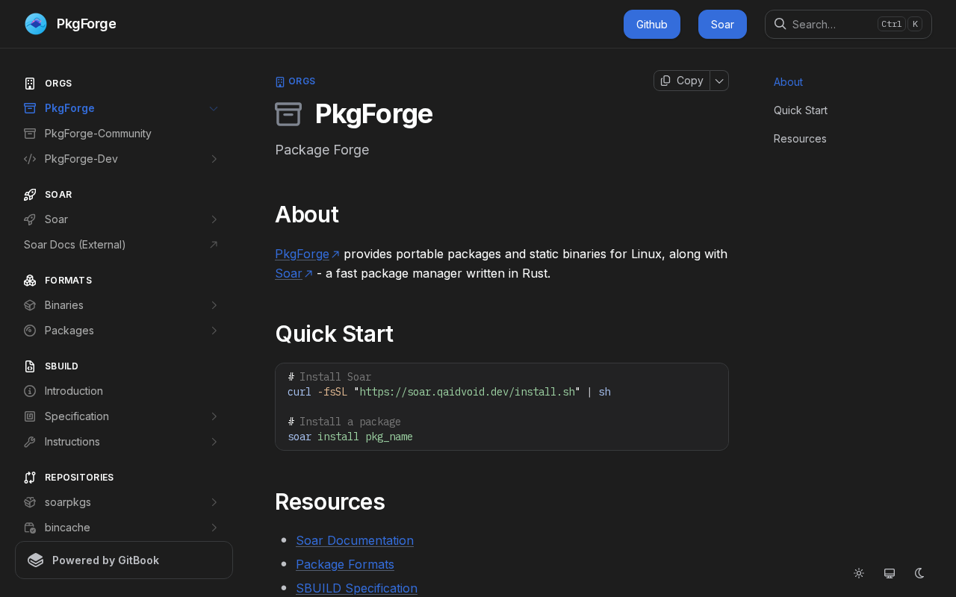Click the disc icon beside Packages
Viewport: 956px width, 597px height.
30,331
